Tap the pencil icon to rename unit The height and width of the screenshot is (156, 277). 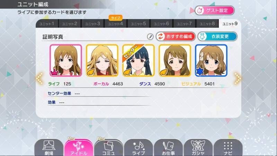point(150,37)
